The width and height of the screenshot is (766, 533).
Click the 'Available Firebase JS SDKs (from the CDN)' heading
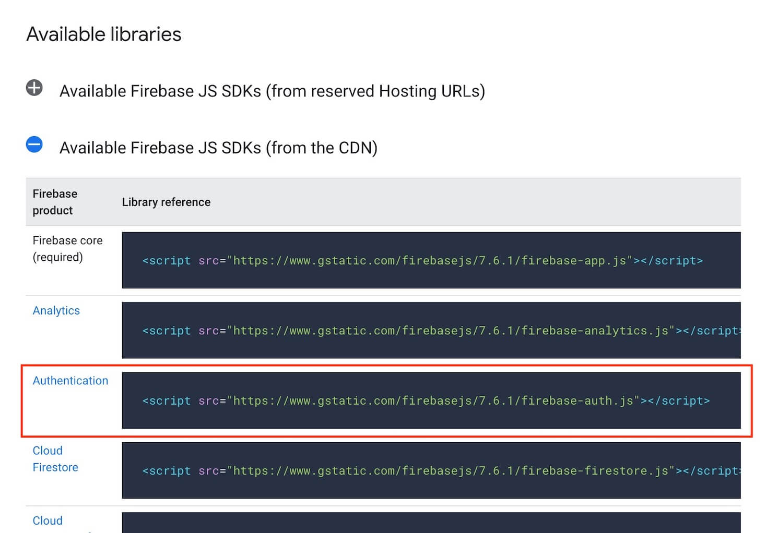(218, 148)
